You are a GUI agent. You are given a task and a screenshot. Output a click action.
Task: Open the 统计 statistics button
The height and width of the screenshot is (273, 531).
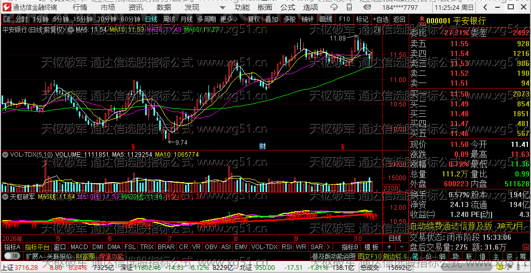[x=308, y=19]
